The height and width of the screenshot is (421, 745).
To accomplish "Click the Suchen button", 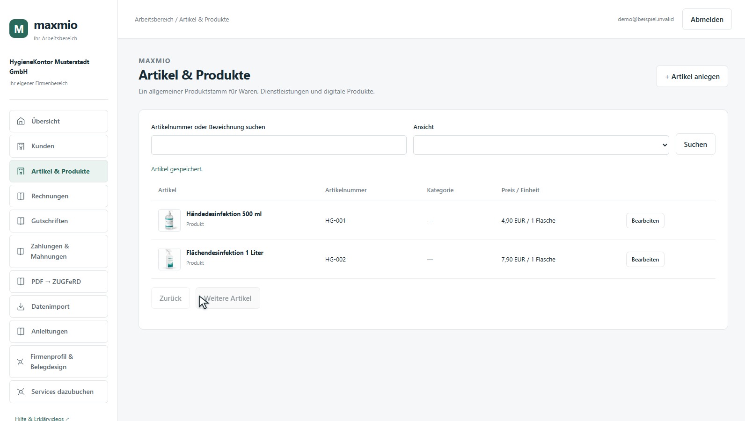I will click(695, 144).
